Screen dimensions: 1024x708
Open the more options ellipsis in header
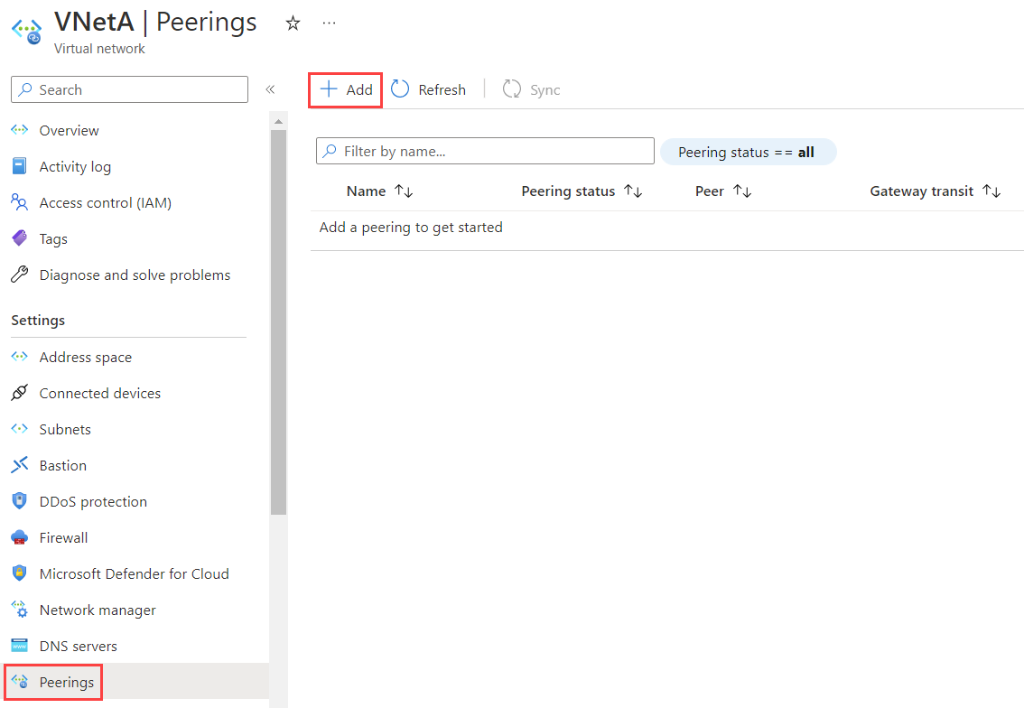329,23
